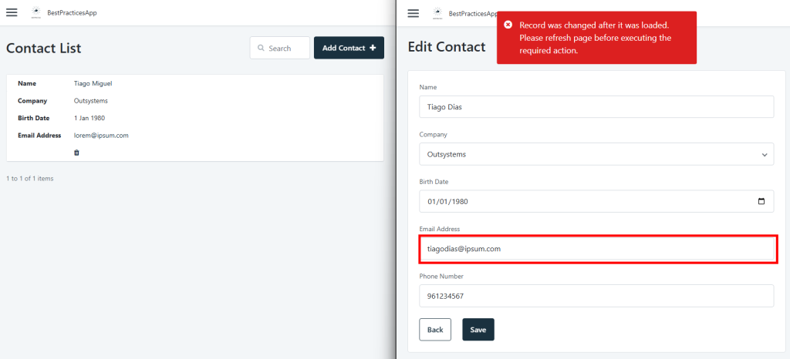Click the search magnifier icon
790x359 pixels.
pyautogui.click(x=261, y=48)
